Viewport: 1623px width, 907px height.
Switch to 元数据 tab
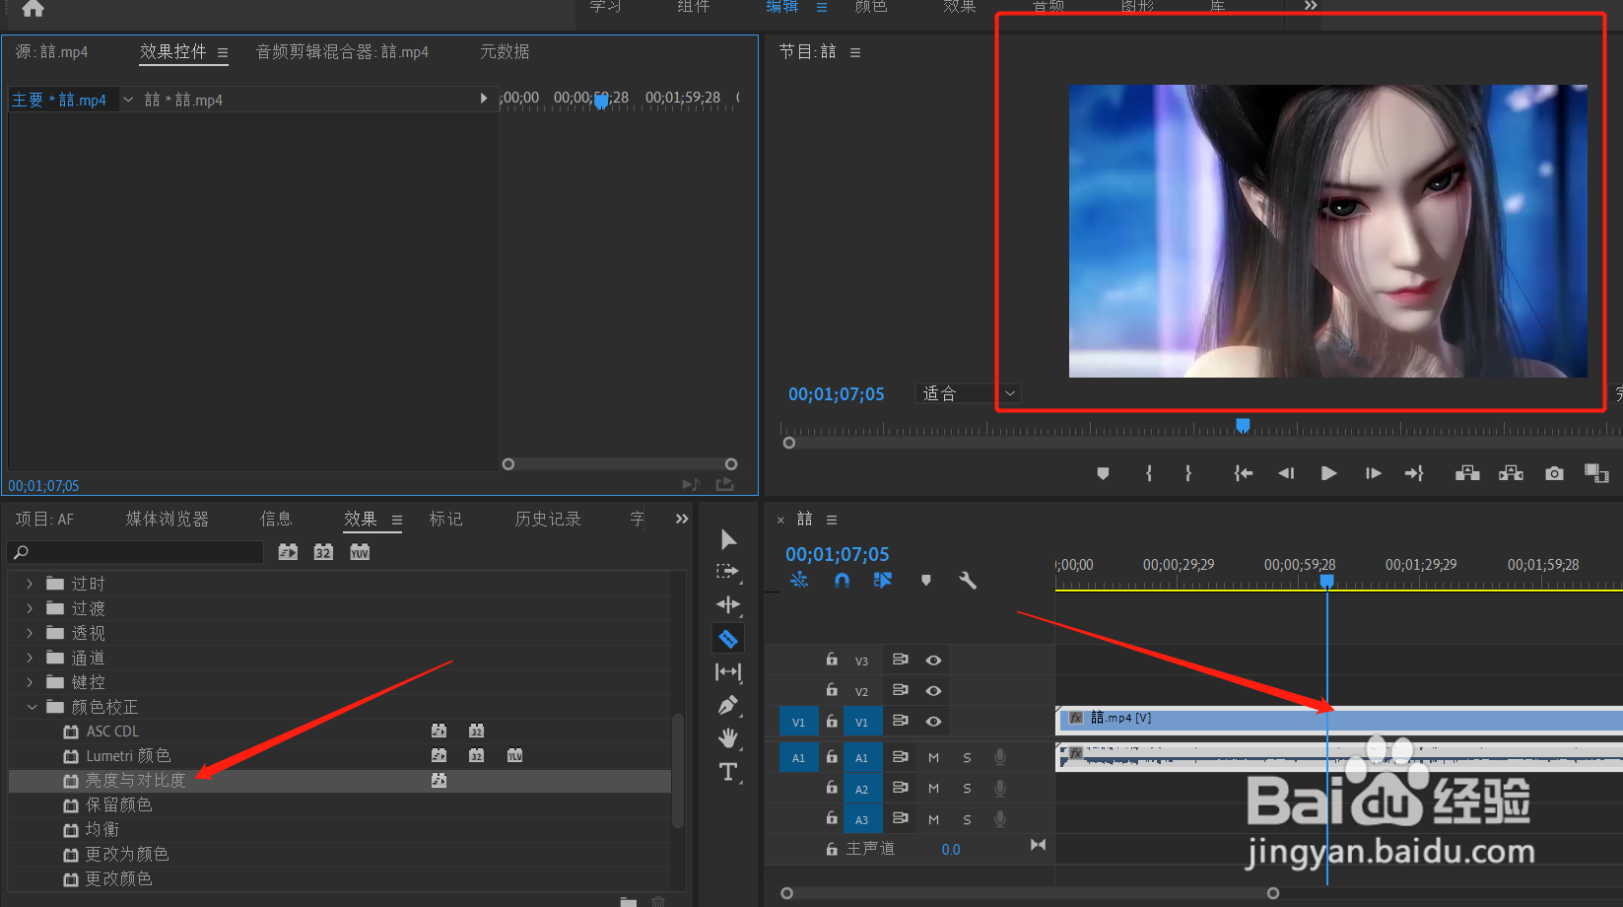[x=505, y=51]
